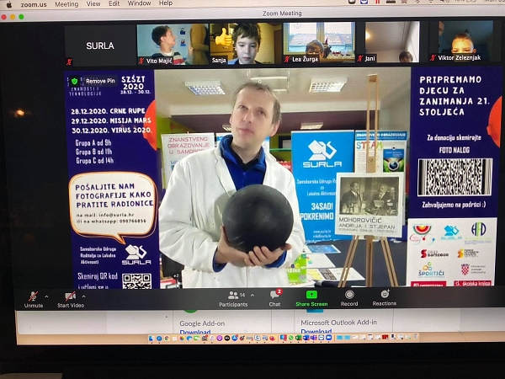Start recording with the Record button
505x379 pixels.
[349, 298]
